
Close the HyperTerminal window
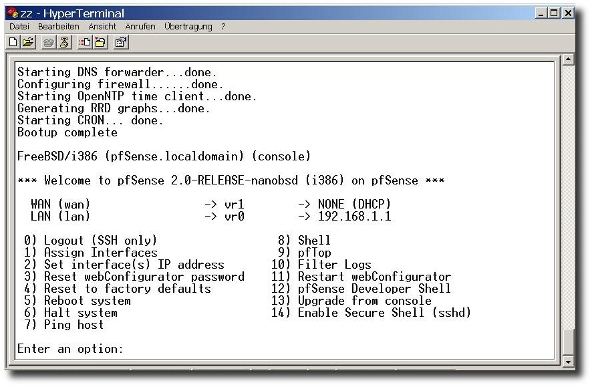pos(567,13)
